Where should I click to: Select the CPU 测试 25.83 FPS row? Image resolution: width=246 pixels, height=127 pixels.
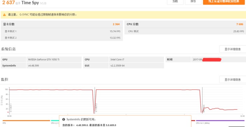pyautogui.click(x=185, y=31)
